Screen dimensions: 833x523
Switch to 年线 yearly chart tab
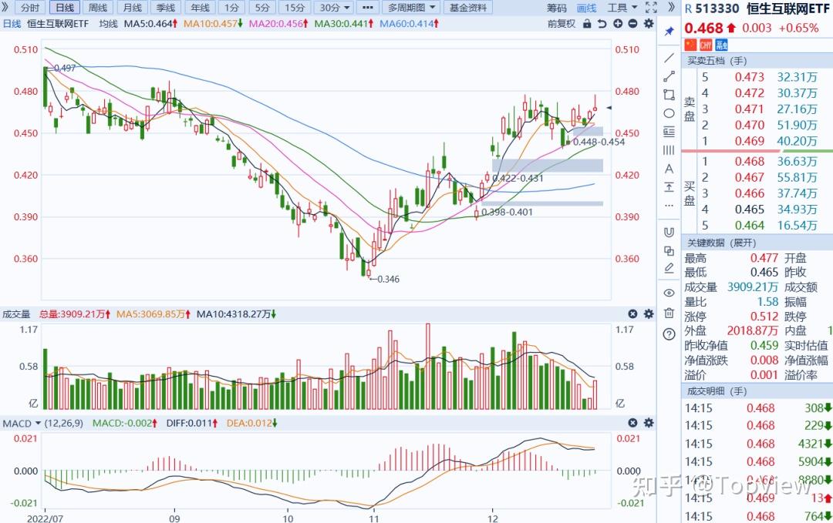pos(200,8)
